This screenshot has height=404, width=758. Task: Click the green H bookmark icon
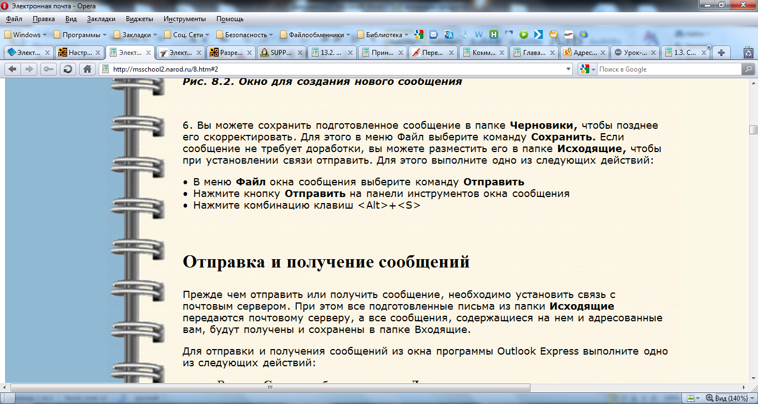[494, 34]
